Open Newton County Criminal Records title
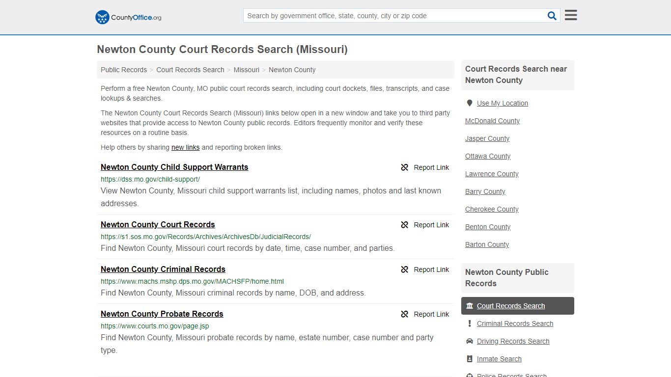This screenshot has width=671, height=377. pyautogui.click(x=163, y=269)
